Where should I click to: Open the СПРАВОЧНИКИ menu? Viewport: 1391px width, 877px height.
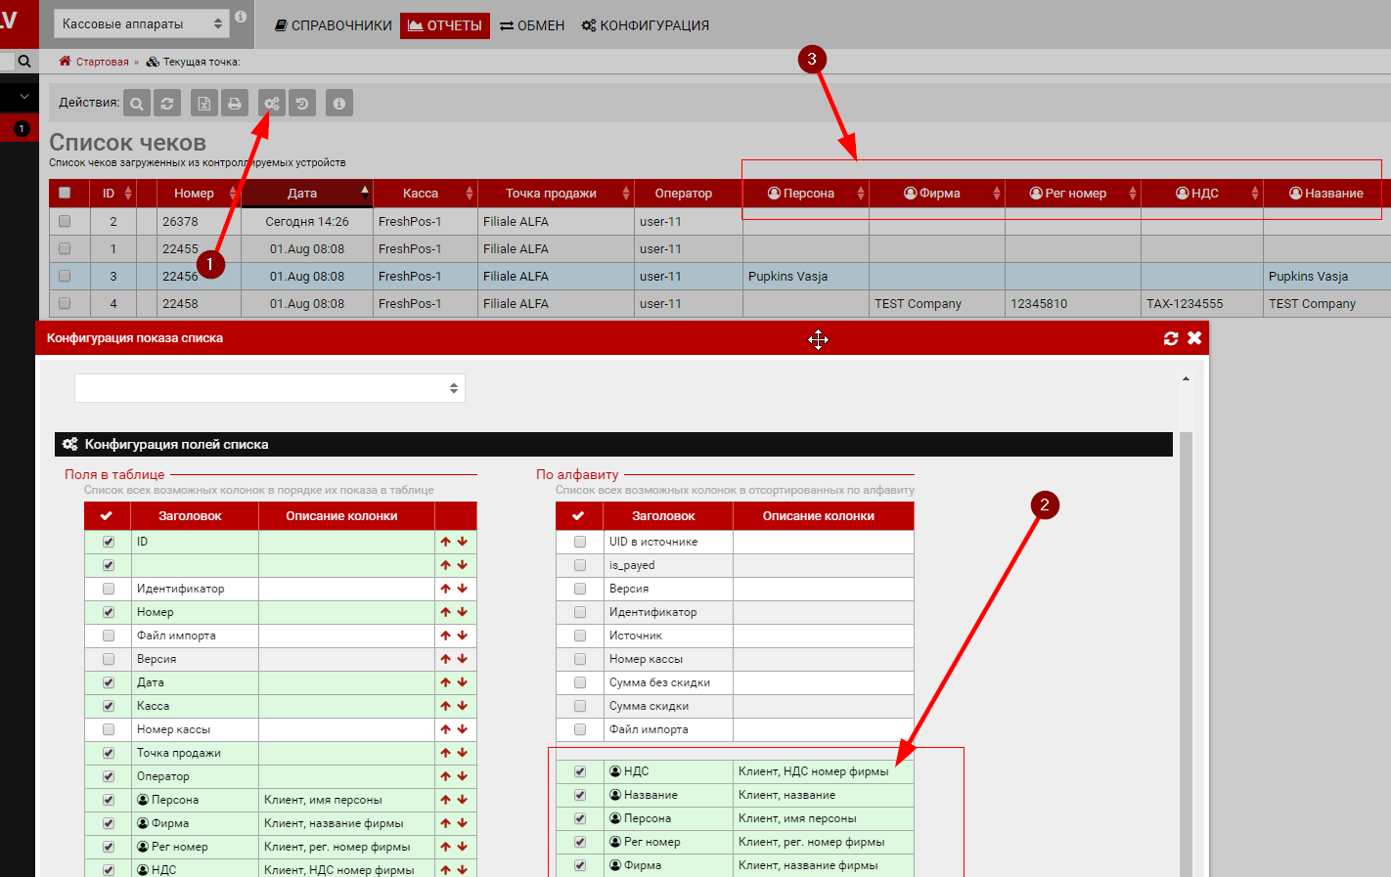(x=333, y=25)
